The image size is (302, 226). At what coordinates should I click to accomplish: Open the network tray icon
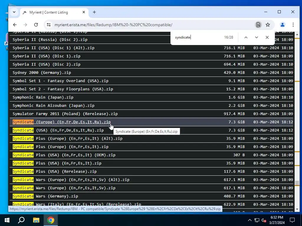(257, 220)
